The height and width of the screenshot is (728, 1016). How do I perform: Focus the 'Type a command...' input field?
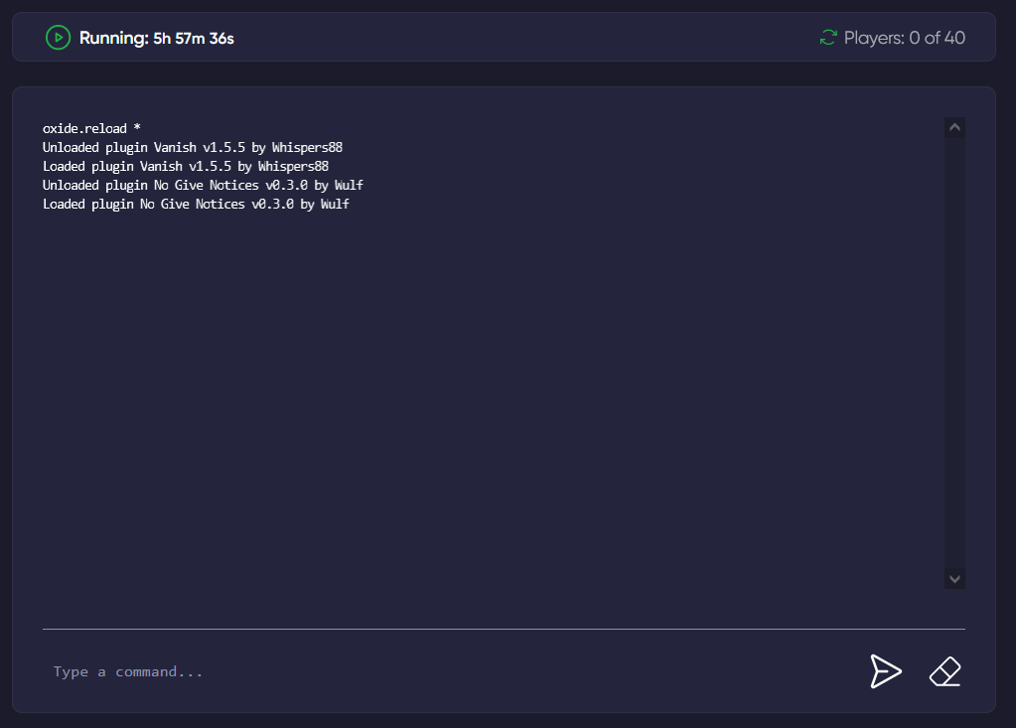(454, 671)
